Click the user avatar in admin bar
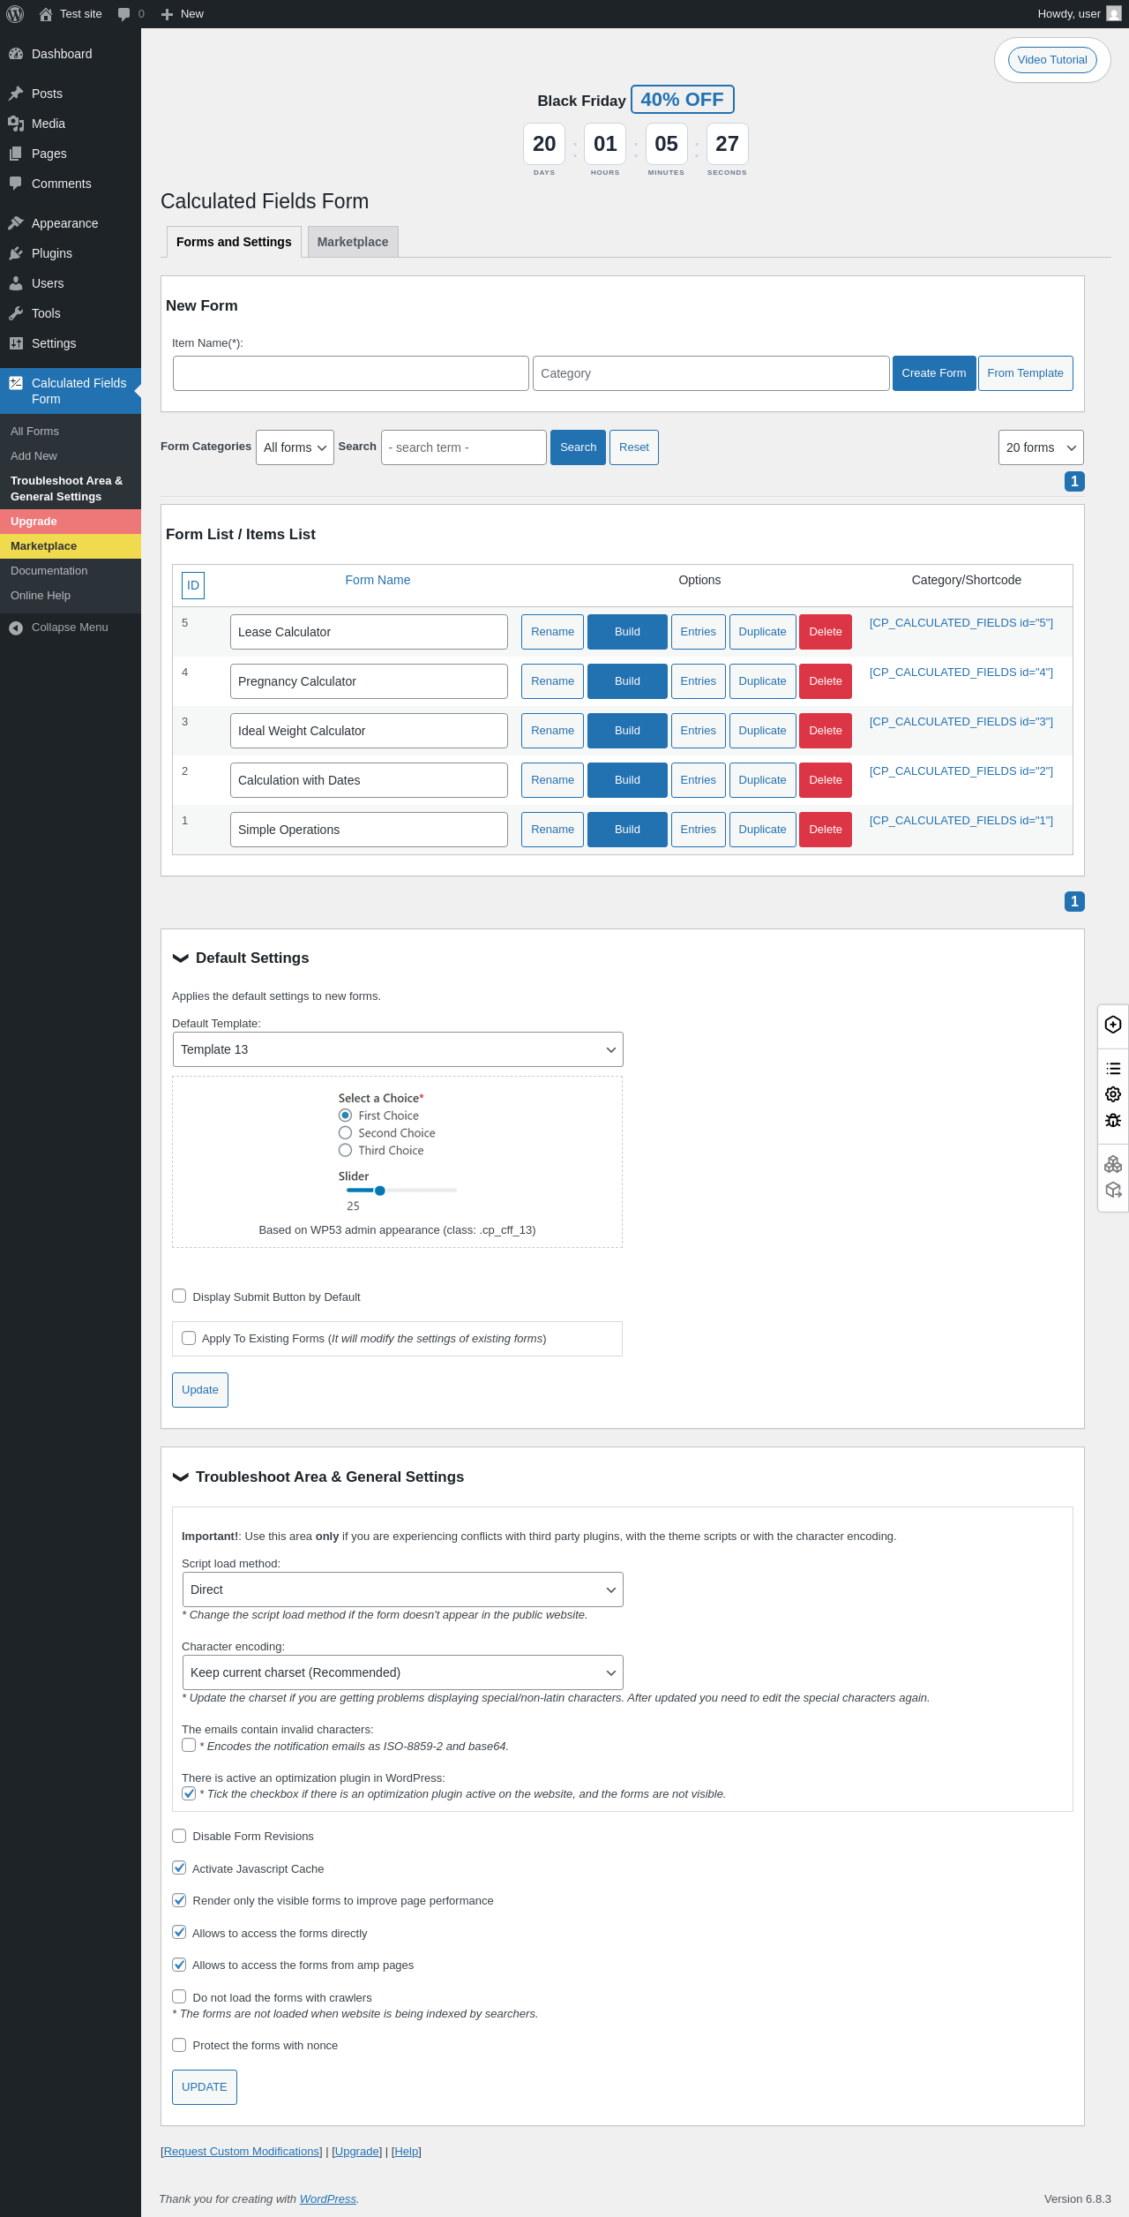The width and height of the screenshot is (1129, 2217). [1114, 14]
